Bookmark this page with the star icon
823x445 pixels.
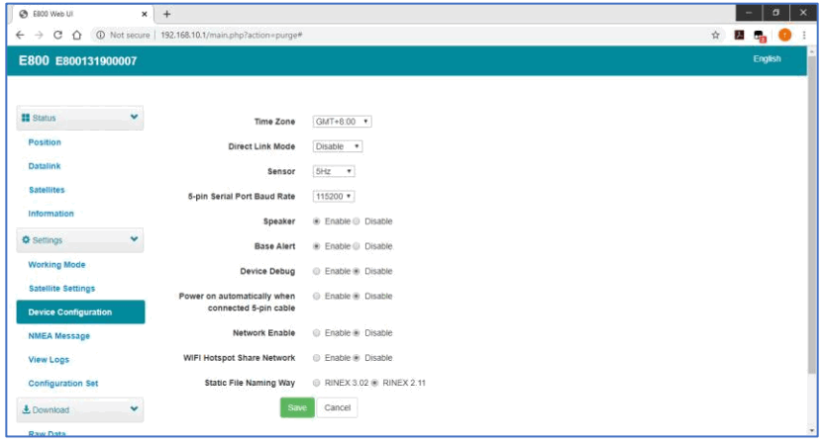tap(715, 36)
